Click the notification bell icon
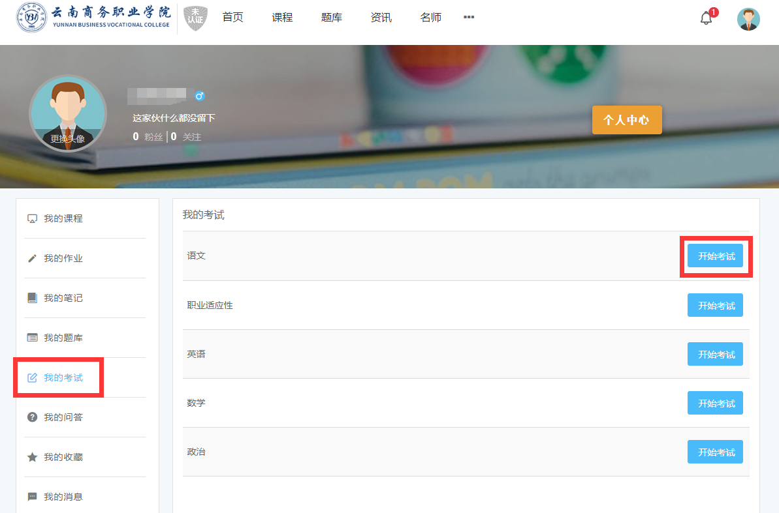This screenshot has height=513, width=779. pyautogui.click(x=706, y=18)
